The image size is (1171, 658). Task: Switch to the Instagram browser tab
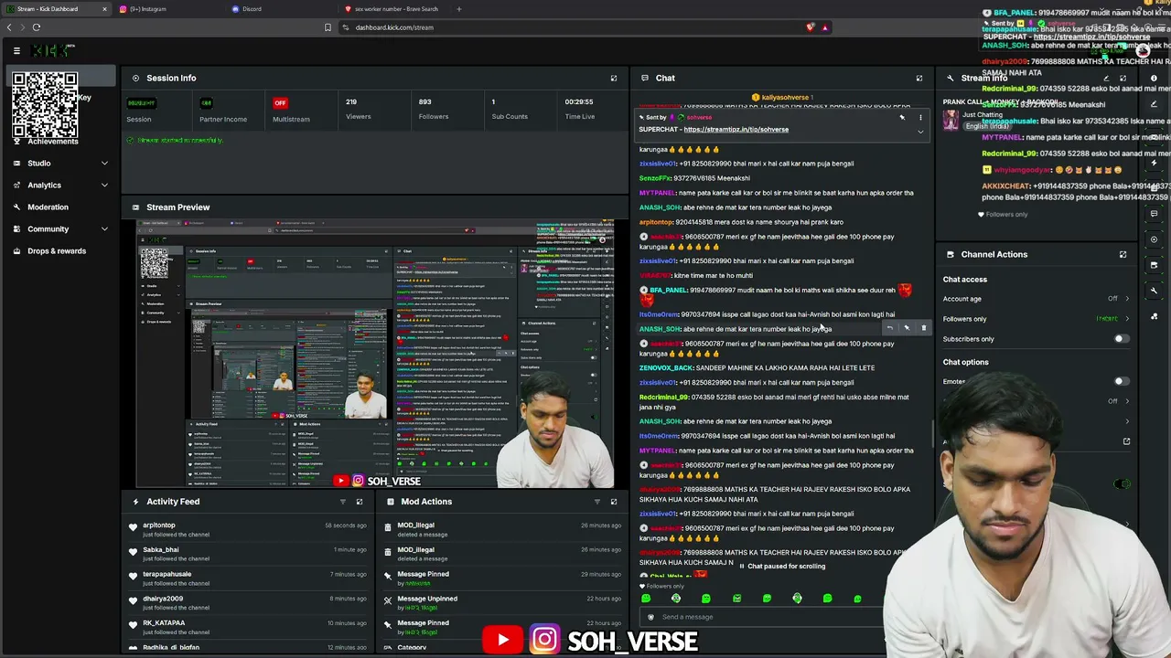coord(169,9)
